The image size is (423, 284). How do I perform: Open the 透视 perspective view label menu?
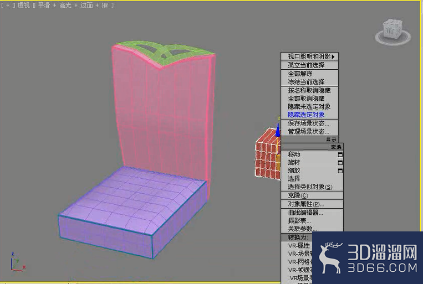(23, 6)
